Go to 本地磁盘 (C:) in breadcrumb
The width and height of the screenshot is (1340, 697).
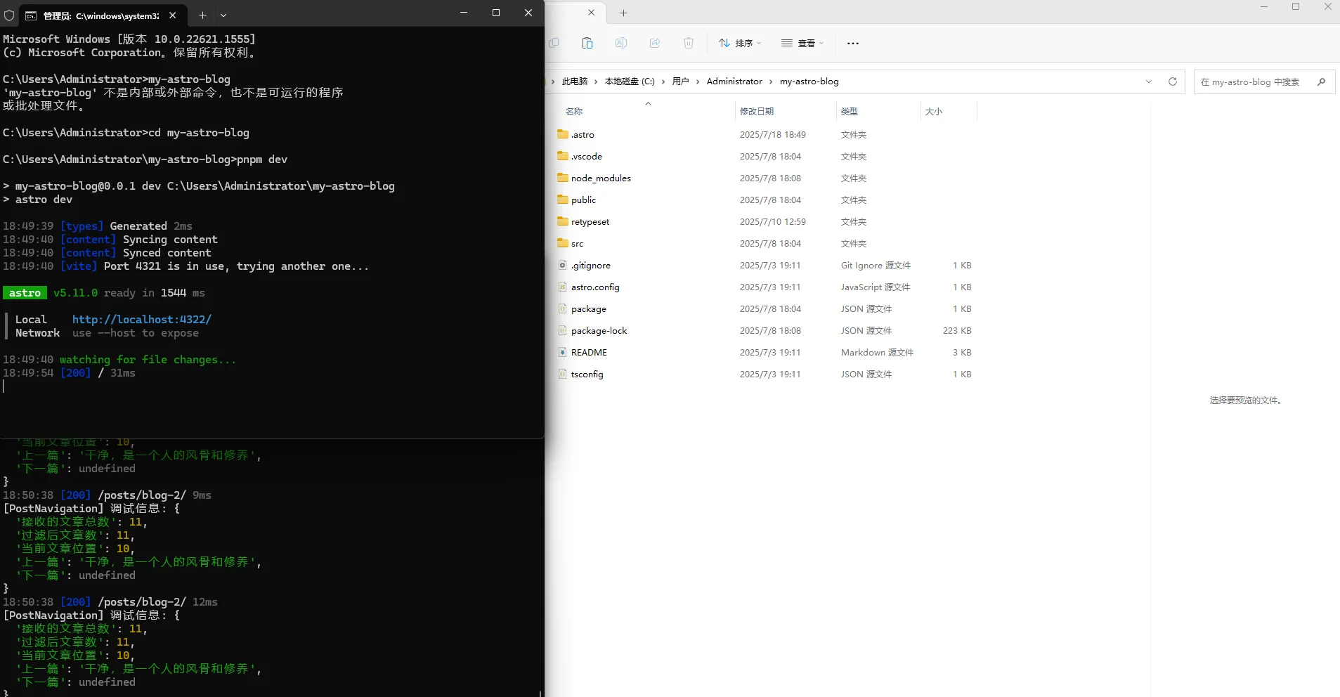click(x=629, y=82)
